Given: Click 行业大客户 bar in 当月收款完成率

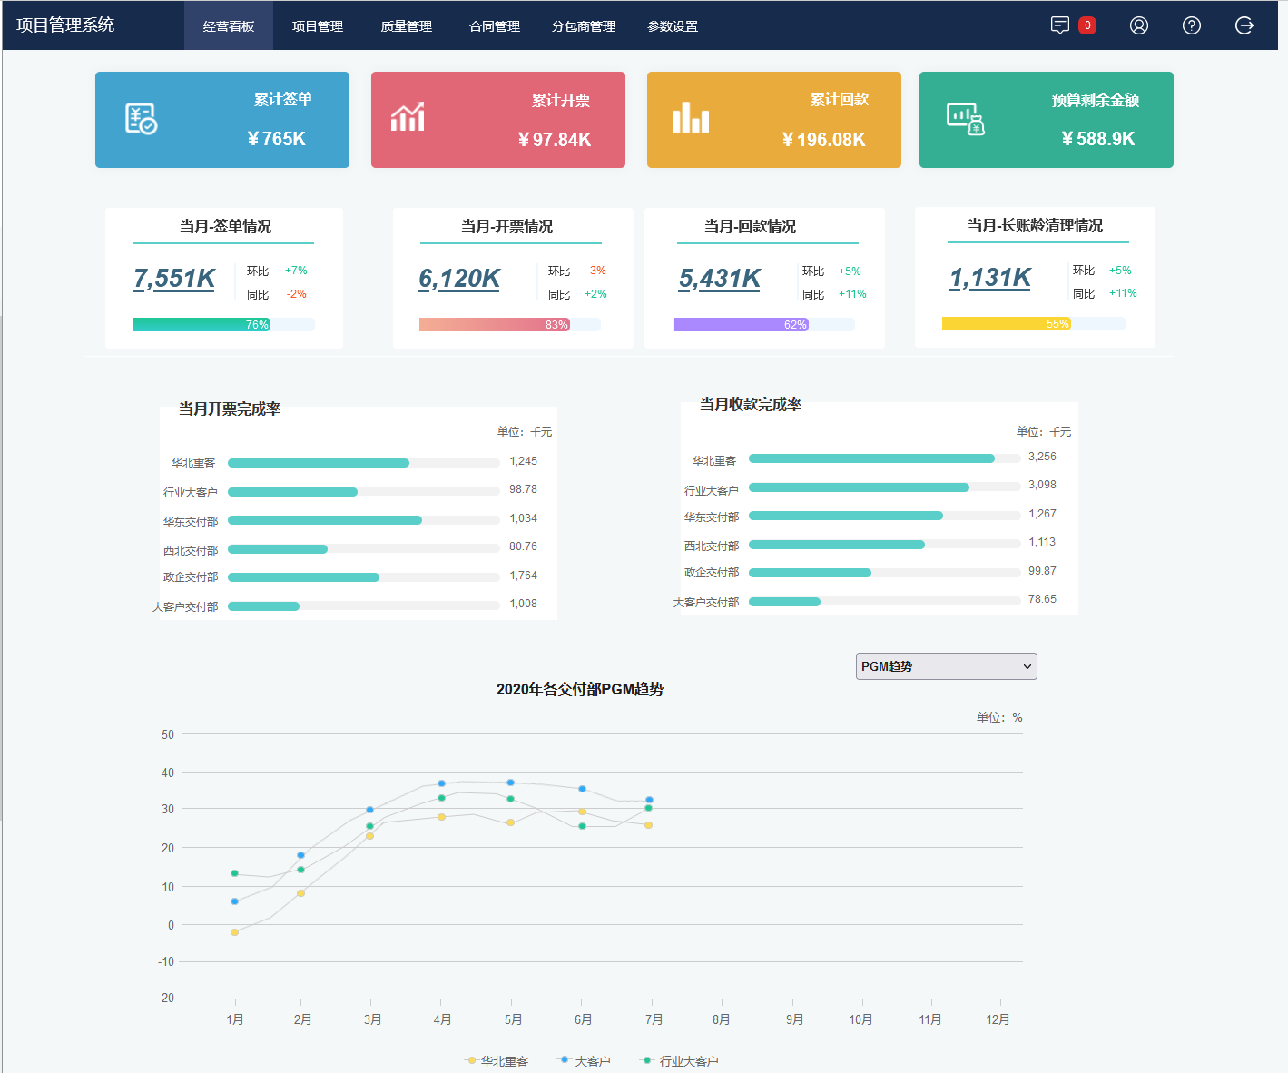Looking at the screenshot, I should pos(859,487).
